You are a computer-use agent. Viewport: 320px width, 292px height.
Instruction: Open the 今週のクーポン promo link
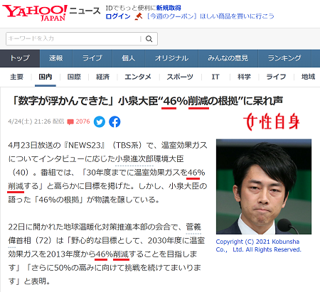coord(210,16)
